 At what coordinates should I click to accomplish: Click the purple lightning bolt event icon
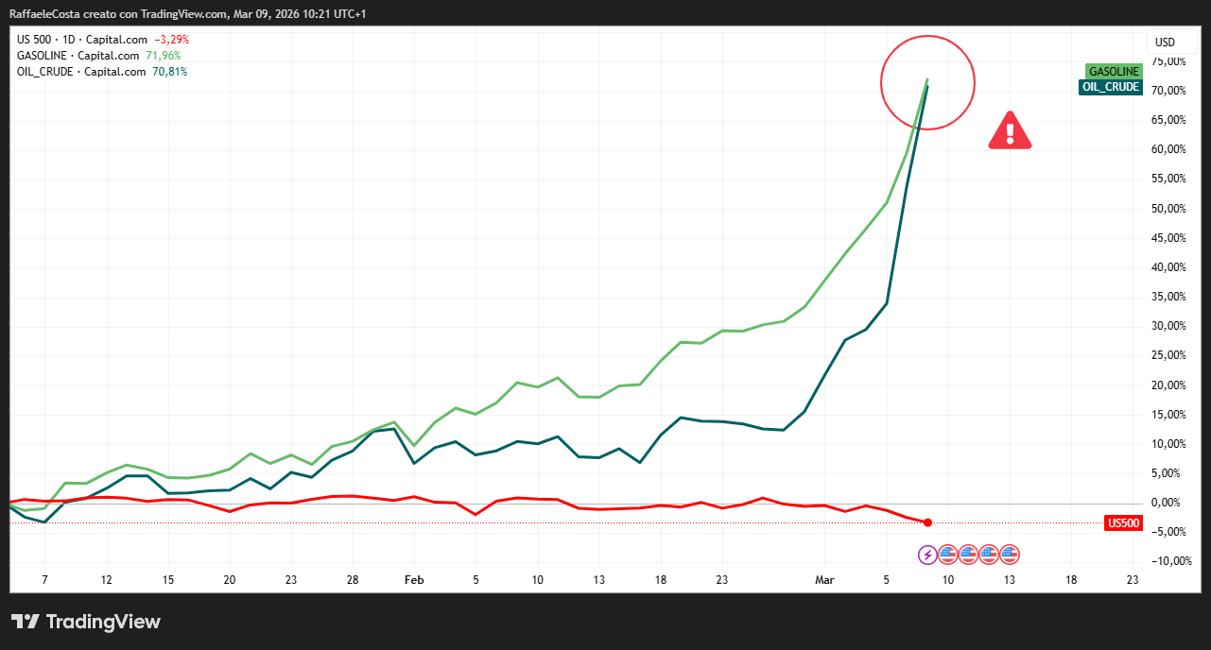tap(928, 555)
